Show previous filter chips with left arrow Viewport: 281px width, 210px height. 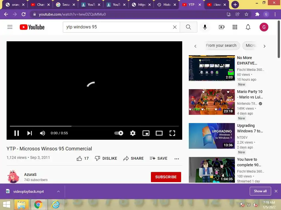pyautogui.click(x=195, y=46)
